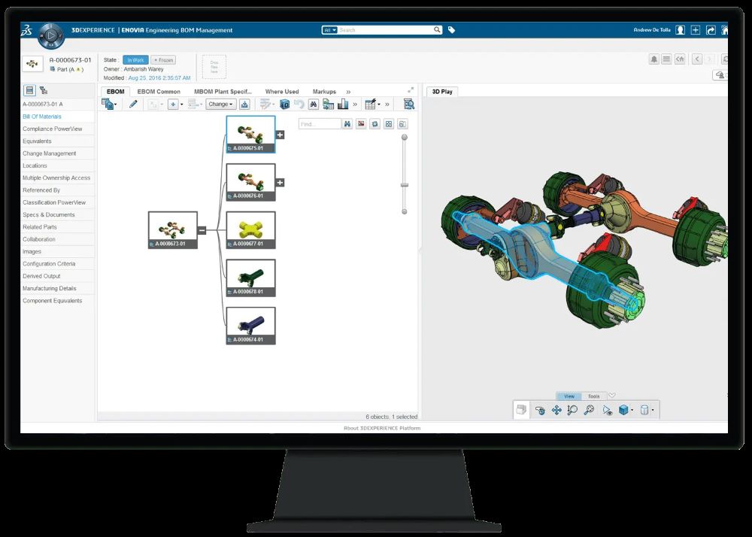752x537 pixels.
Task: Switch to list view icon in left panel
Action: pyautogui.click(x=30, y=90)
